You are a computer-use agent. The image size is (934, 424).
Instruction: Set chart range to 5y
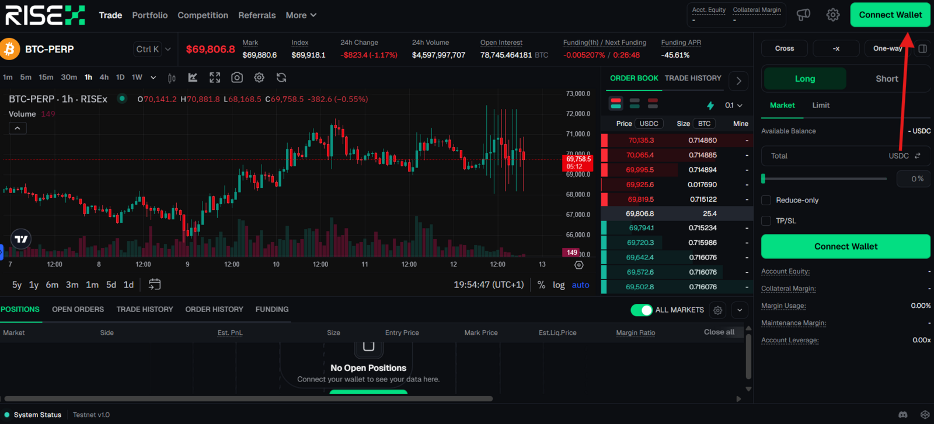(x=17, y=285)
